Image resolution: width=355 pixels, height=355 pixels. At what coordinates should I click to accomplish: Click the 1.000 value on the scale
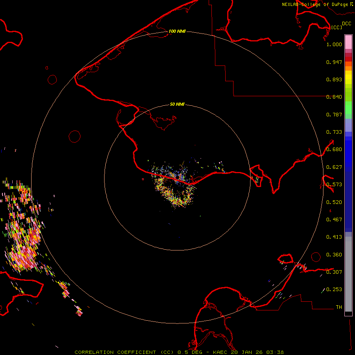tap(334, 45)
